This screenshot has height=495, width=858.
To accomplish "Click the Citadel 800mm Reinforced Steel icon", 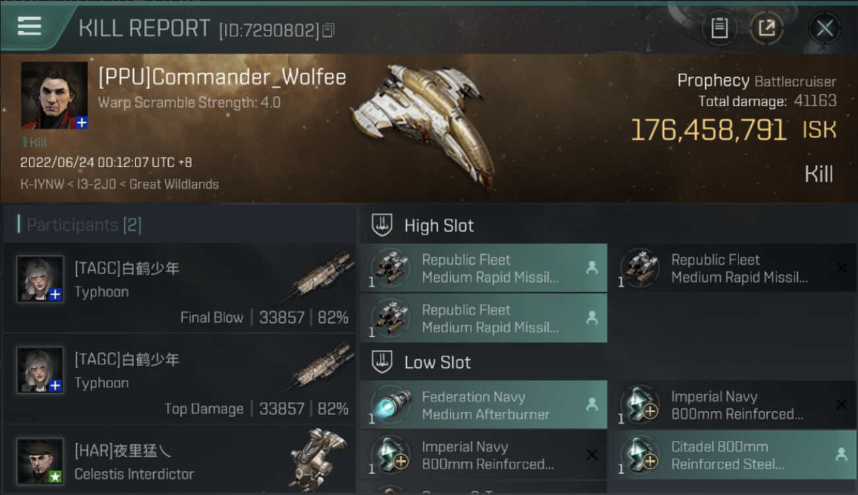I will (x=640, y=455).
